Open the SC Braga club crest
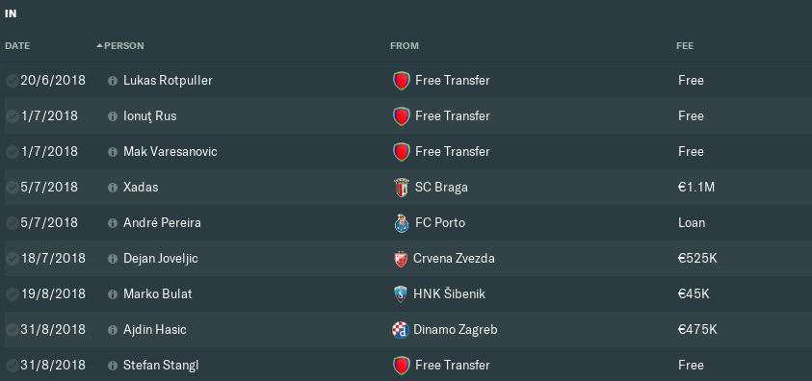This screenshot has width=812, height=381. point(402,188)
